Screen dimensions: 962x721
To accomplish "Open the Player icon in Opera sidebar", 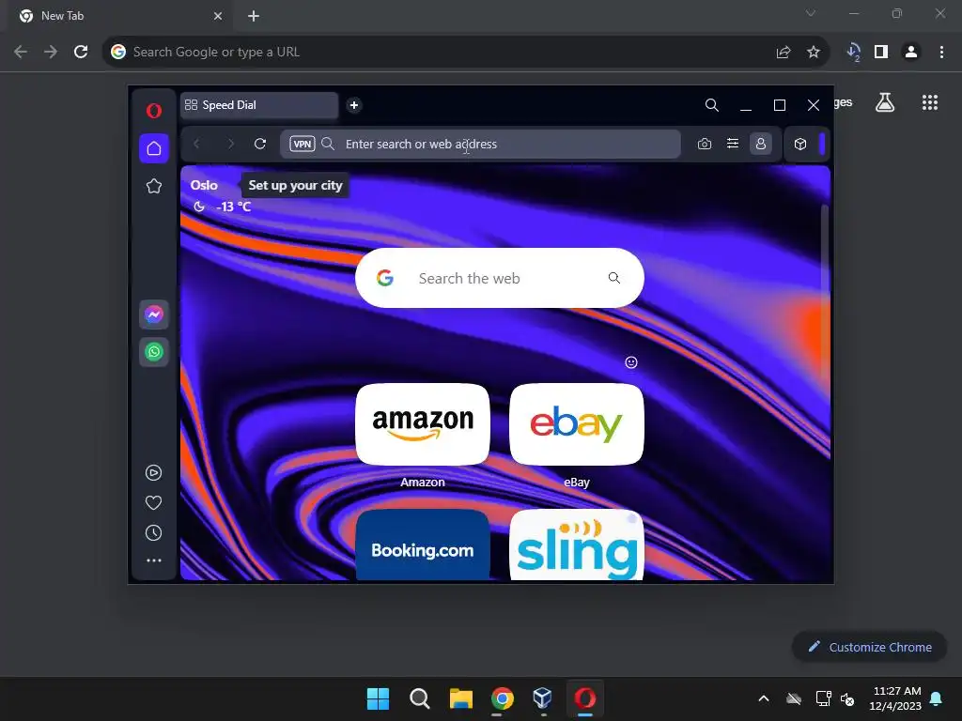I will pos(153,473).
